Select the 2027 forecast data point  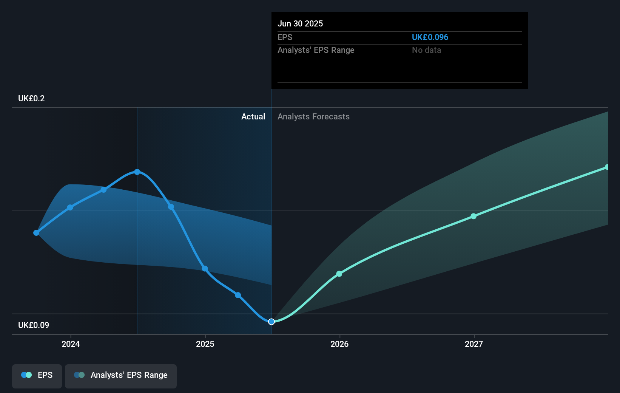tap(473, 216)
